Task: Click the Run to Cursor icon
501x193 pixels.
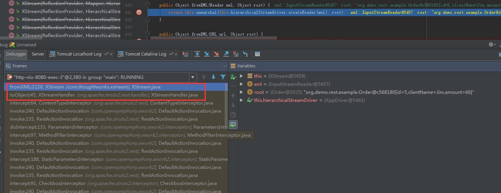Action: coord(245,54)
